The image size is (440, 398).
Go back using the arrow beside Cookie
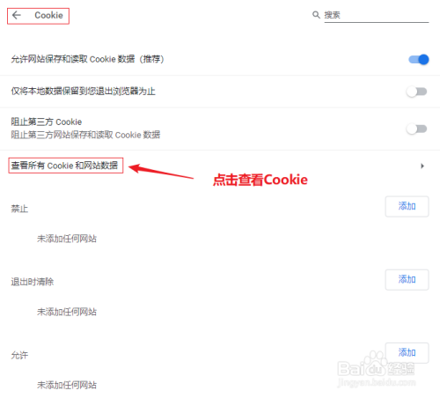(x=17, y=15)
